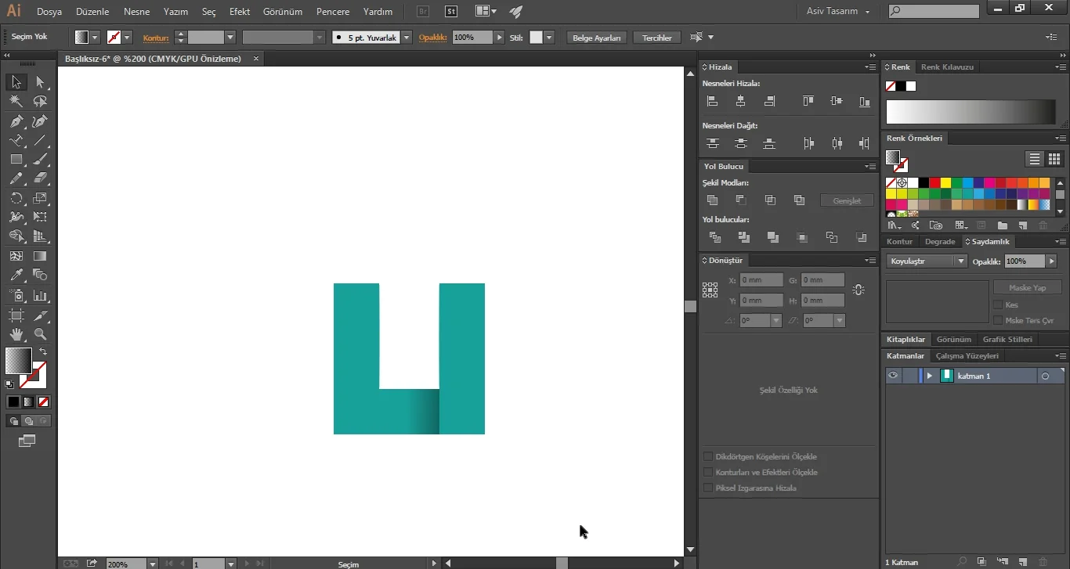Select the Hand tool

click(16, 335)
